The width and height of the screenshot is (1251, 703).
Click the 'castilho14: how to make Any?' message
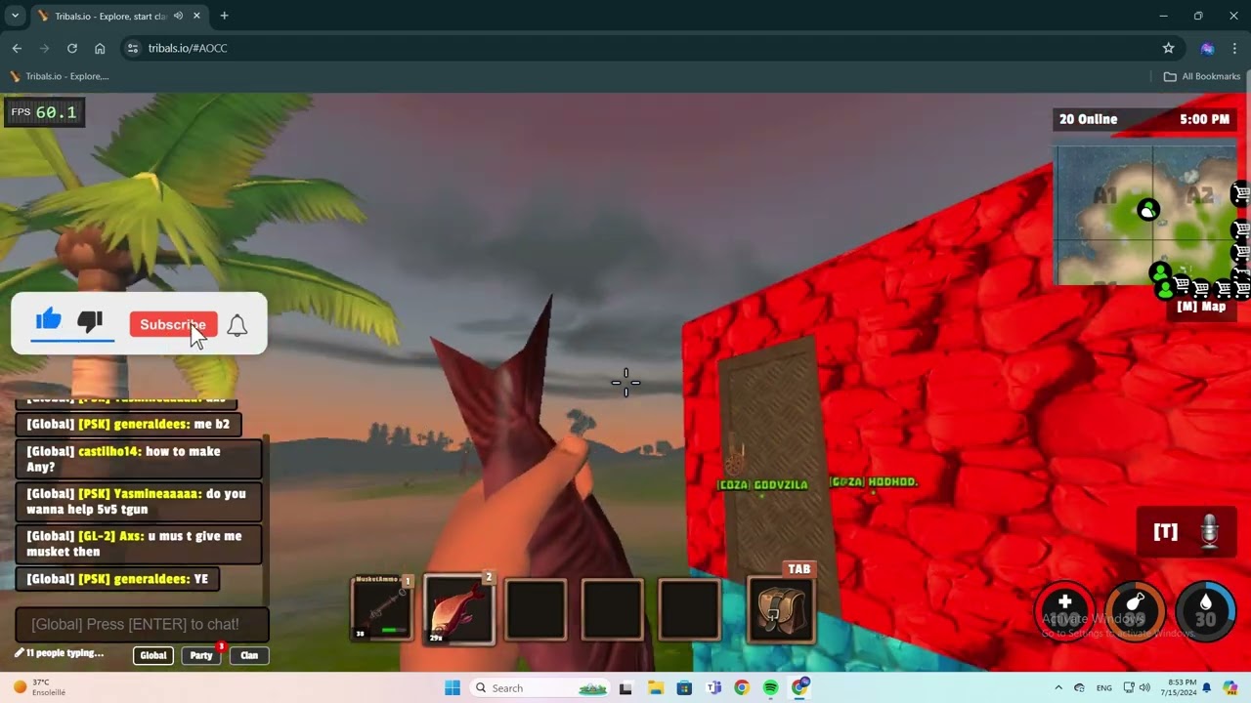click(x=139, y=459)
